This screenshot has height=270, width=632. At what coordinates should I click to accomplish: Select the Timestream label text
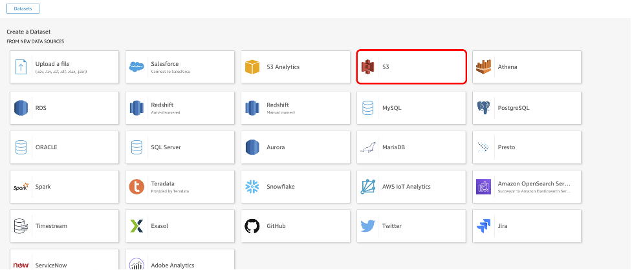click(51, 226)
